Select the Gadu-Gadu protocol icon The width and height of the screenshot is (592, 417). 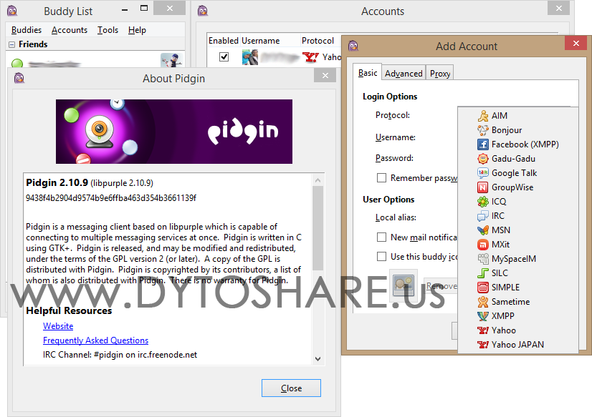(x=482, y=159)
